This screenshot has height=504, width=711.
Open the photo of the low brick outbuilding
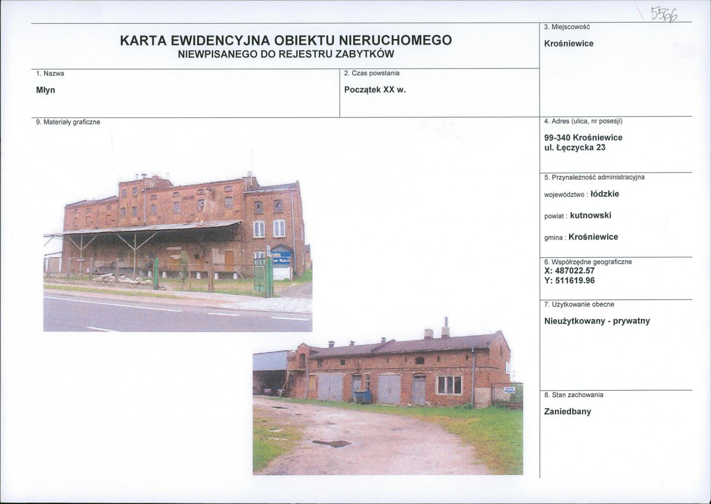388,396
